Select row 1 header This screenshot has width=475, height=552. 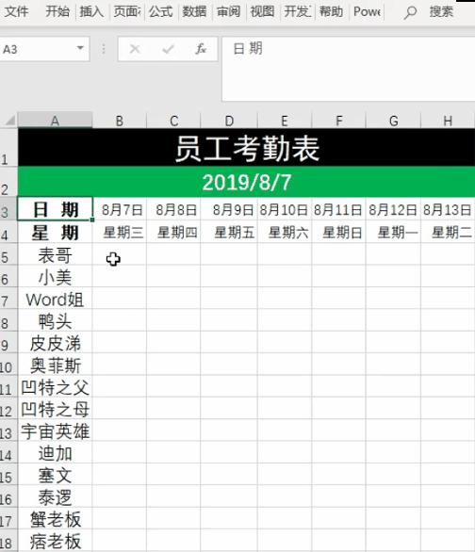coord(8,147)
